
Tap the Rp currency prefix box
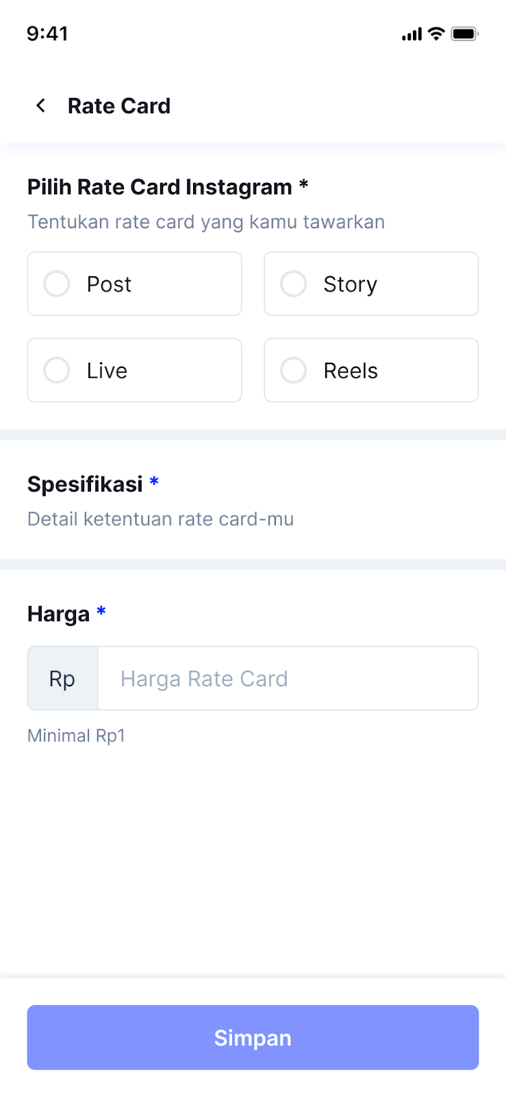point(62,679)
